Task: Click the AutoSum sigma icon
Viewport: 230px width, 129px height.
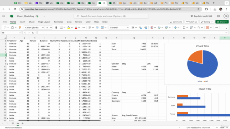Action: point(184,28)
